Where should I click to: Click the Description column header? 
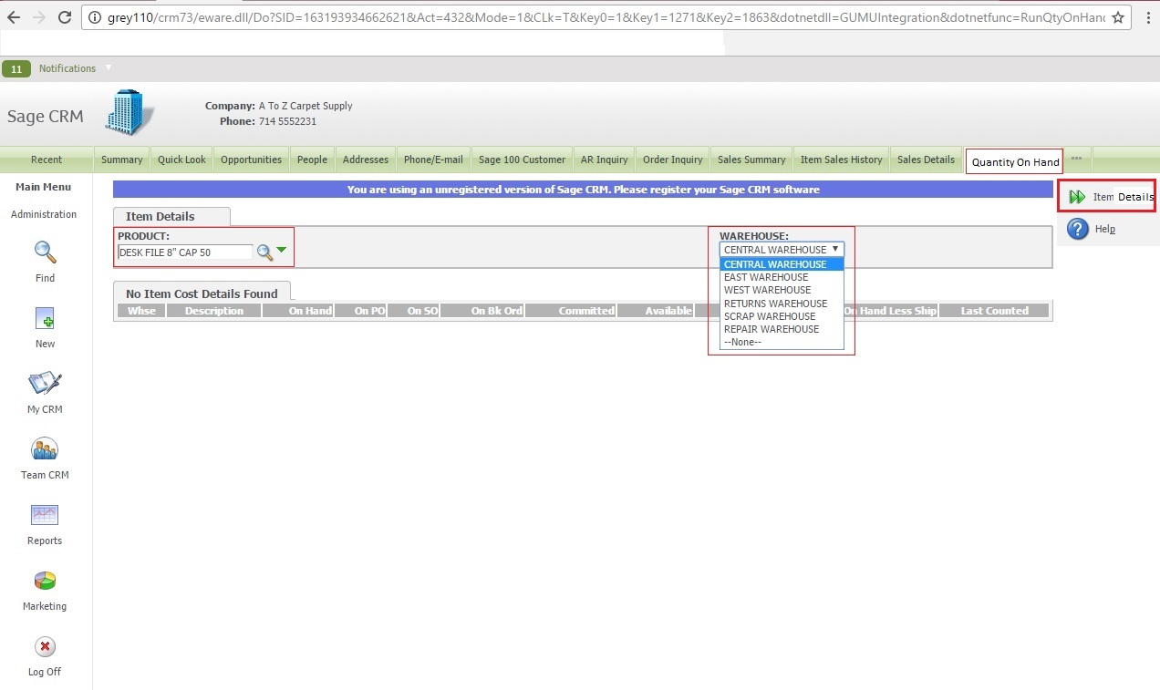tap(214, 311)
